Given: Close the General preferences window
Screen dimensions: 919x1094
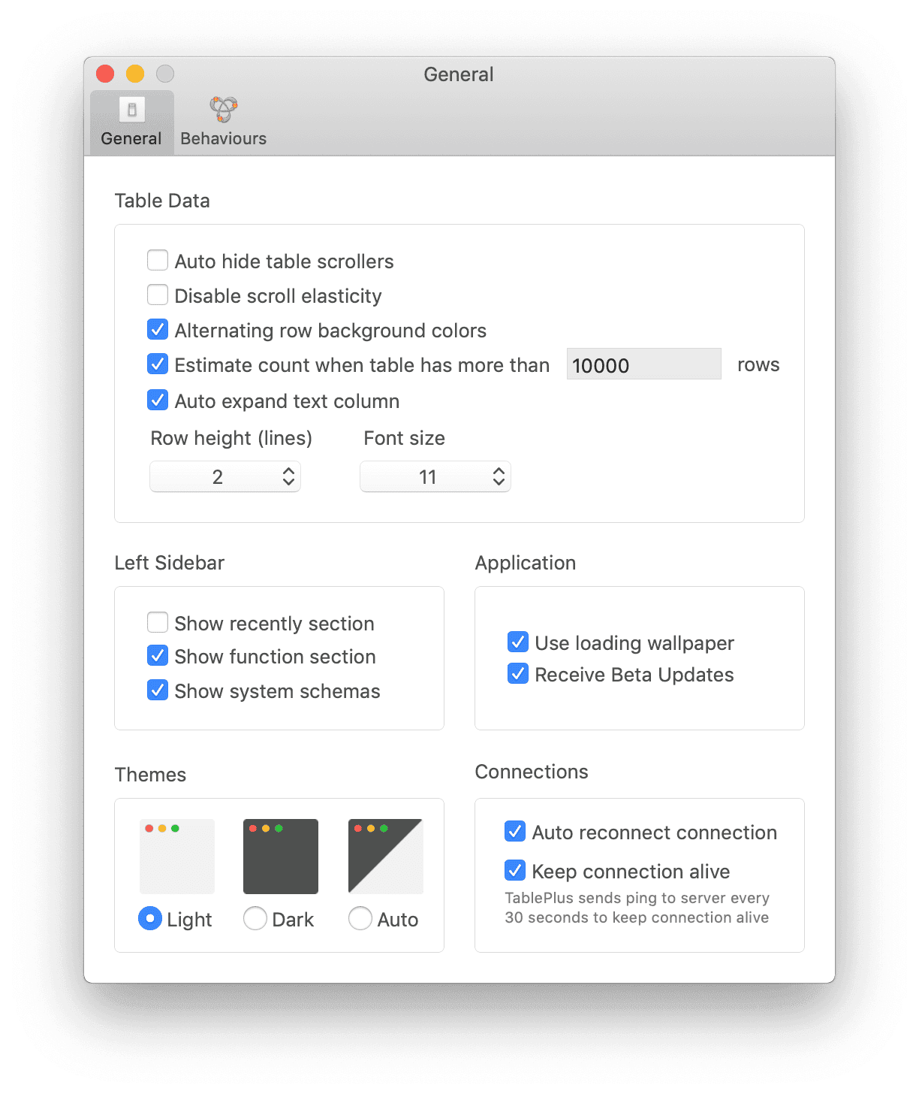Looking at the screenshot, I should pos(105,74).
